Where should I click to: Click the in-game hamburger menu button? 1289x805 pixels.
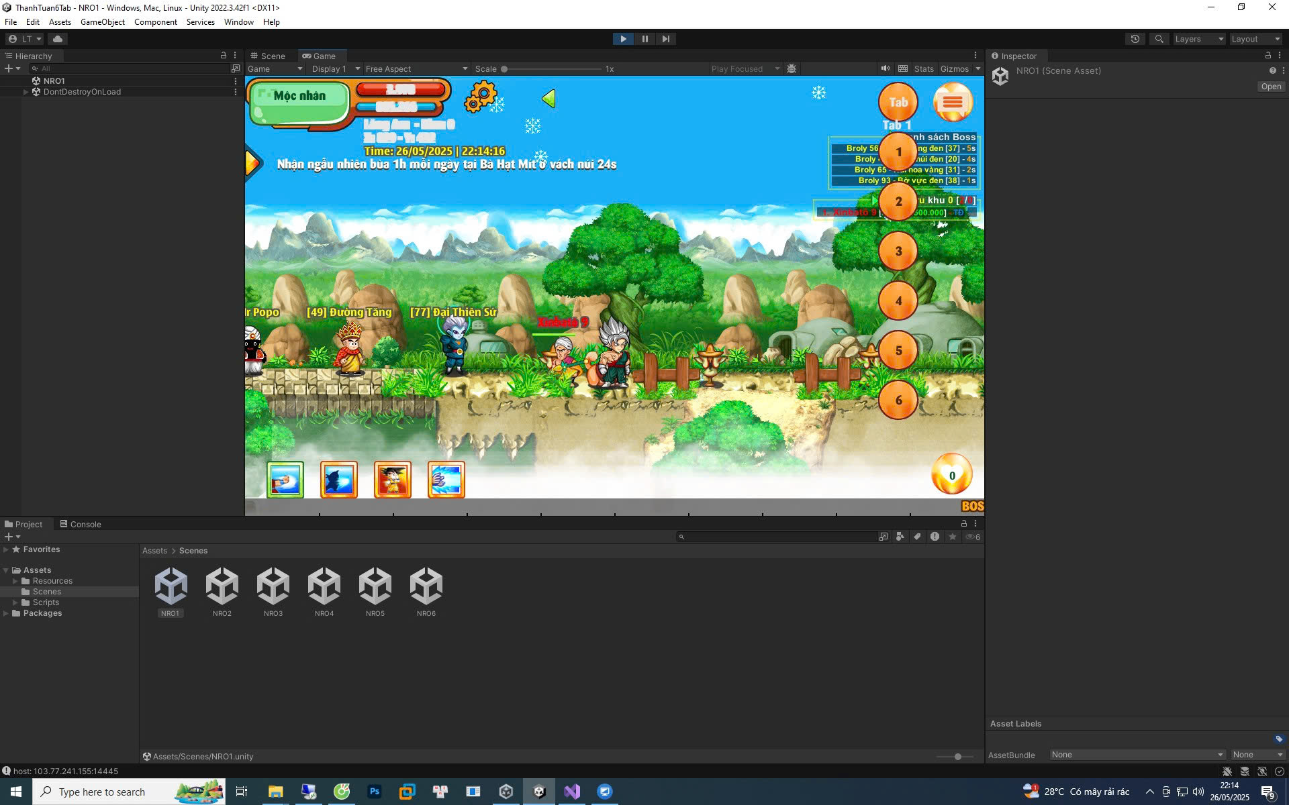tap(953, 102)
